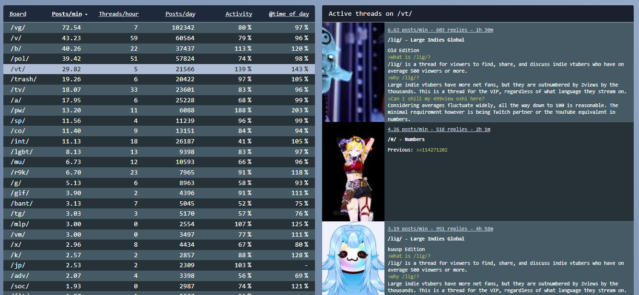Open thread link 3.19 posts/min - 951 replies
639x295 pixels.
coord(439,229)
